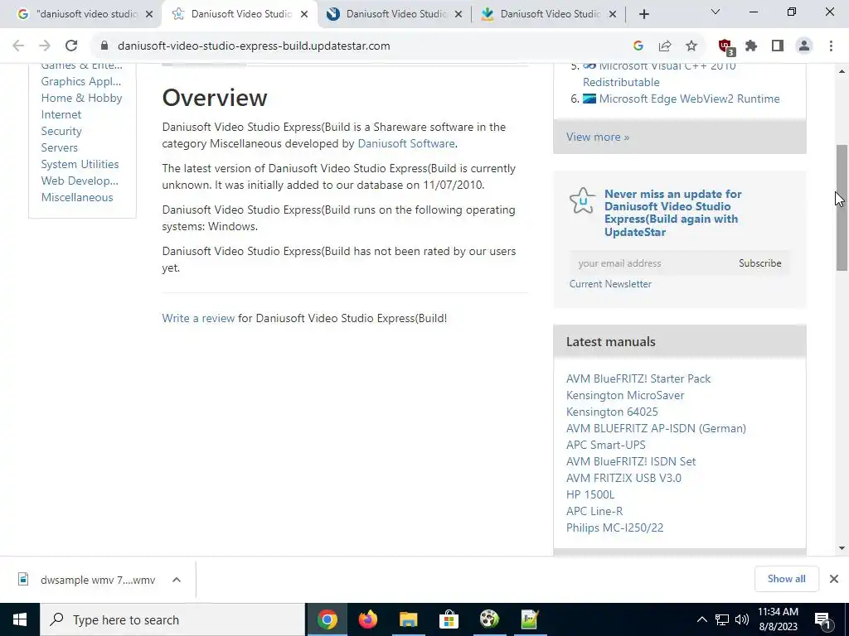
Task: Open the Home & Hobby category
Action: (x=82, y=98)
